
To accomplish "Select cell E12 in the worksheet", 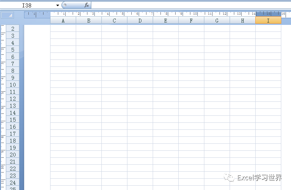I will pos(166,99).
